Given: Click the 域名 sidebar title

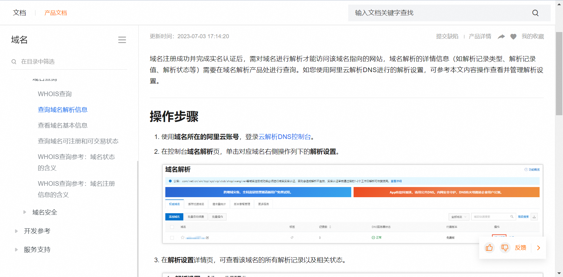Looking at the screenshot, I should [x=19, y=40].
